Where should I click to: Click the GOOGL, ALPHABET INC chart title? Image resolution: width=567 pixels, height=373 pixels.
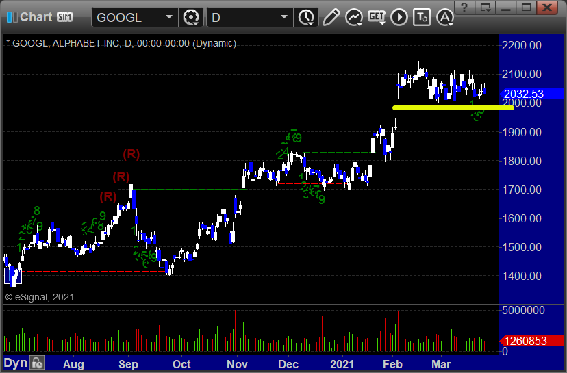[x=121, y=43]
